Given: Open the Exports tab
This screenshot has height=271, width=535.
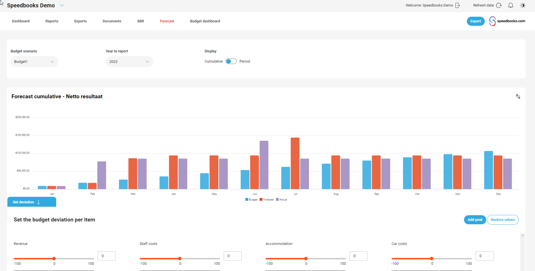Looking at the screenshot, I should click(81, 21).
